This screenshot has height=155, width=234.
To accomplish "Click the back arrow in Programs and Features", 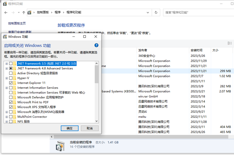I will [6, 12].
